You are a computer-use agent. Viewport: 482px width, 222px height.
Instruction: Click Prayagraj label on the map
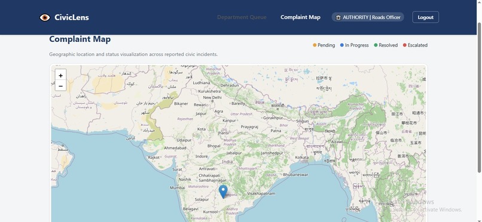pyautogui.click(x=249, y=127)
